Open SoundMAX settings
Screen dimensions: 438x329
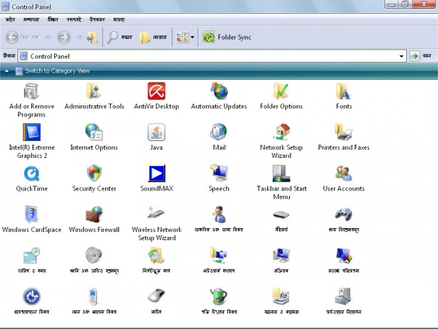[x=156, y=179]
